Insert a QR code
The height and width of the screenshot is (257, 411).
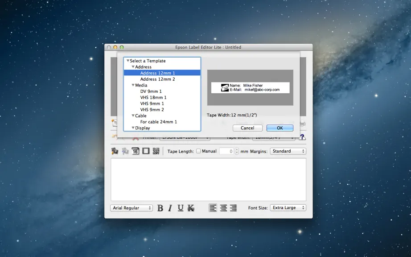pos(156,151)
